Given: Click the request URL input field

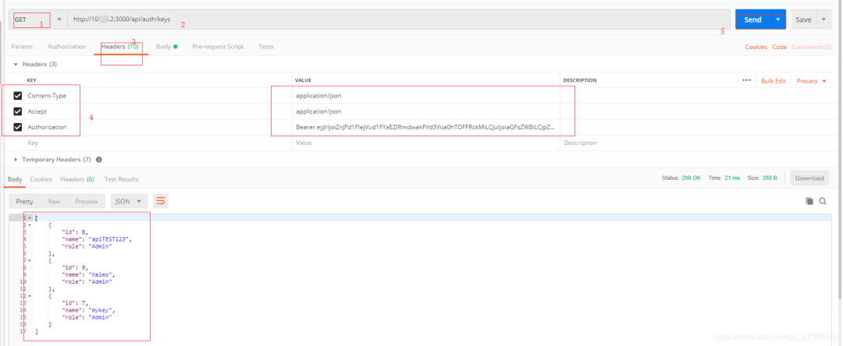Looking at the screenshot, I should pyautogui.click(x=398, y=19).
